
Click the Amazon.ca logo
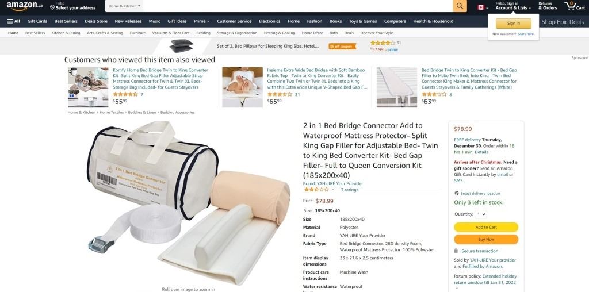pos(24,6)
